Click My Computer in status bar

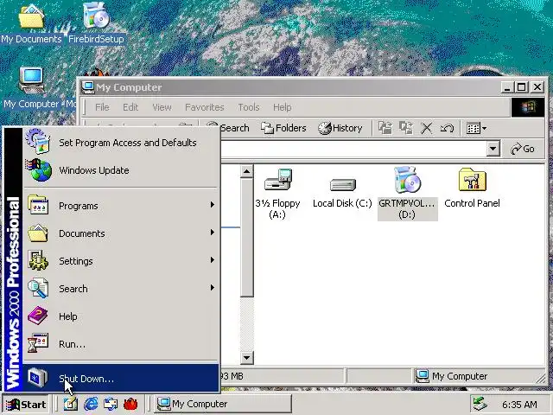click(452, 376)
